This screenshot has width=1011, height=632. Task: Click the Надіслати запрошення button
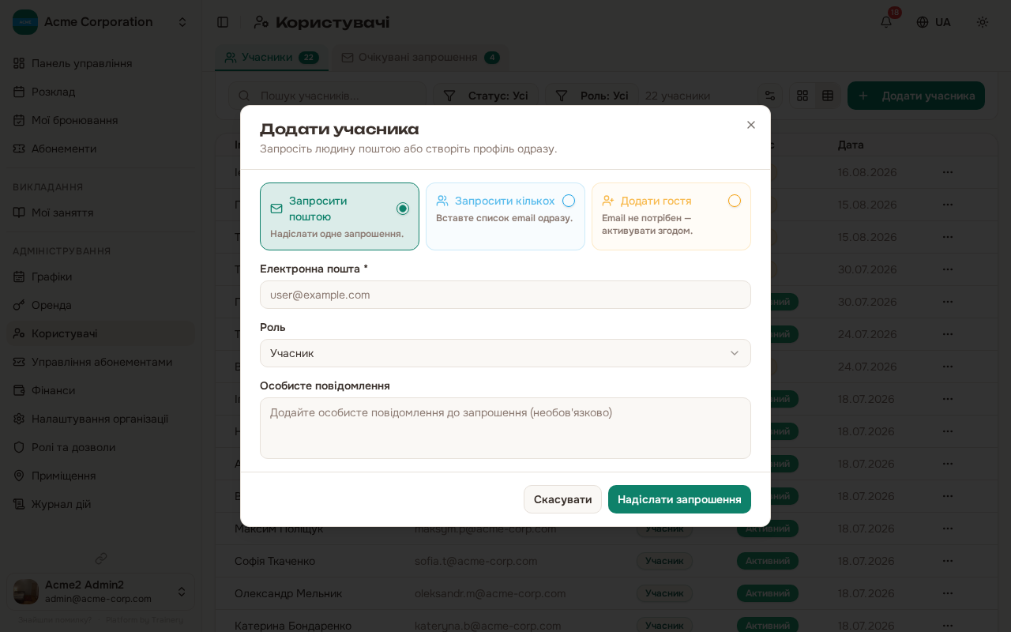[x=679, y=499]
